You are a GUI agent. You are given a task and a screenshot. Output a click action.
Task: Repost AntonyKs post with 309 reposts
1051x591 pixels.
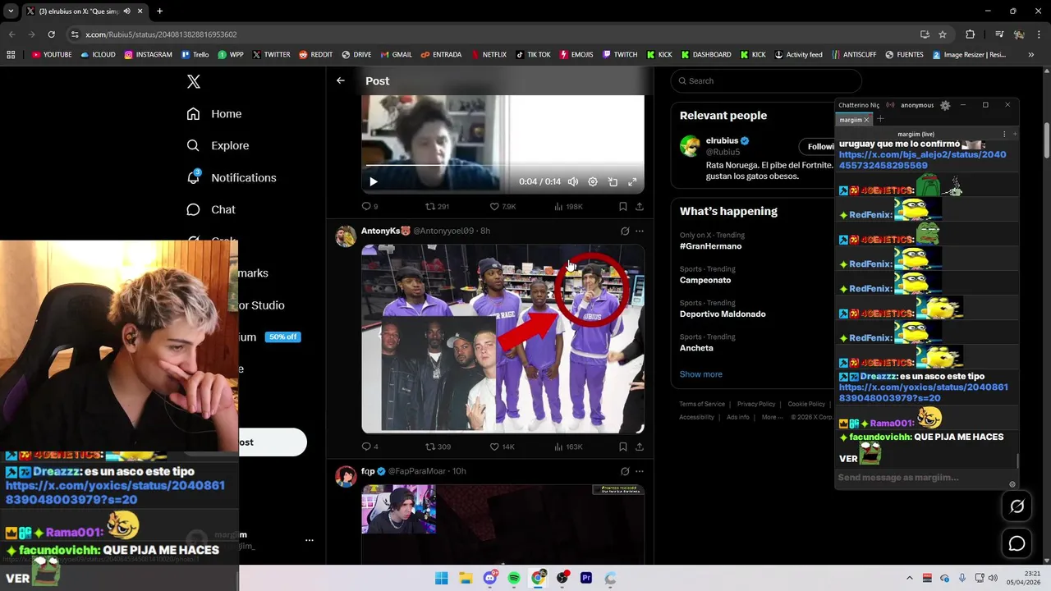[438, 447]
